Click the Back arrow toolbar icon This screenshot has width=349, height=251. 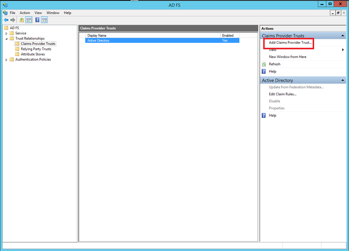6,20
